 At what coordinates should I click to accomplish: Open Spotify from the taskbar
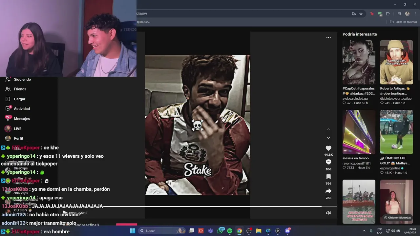click(230, 231)
